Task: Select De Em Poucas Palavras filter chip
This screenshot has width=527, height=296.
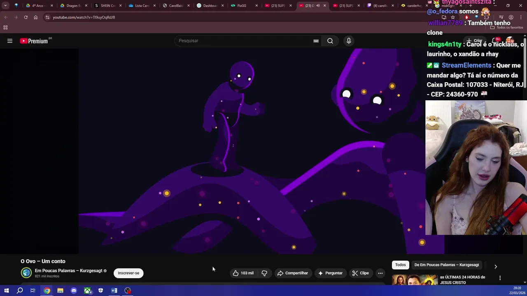Action: [x=447, y=265]
